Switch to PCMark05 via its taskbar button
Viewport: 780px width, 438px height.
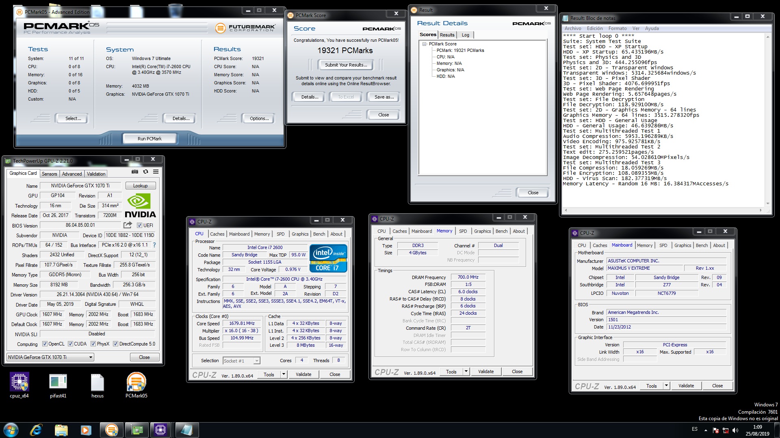[x=111, y=430]
